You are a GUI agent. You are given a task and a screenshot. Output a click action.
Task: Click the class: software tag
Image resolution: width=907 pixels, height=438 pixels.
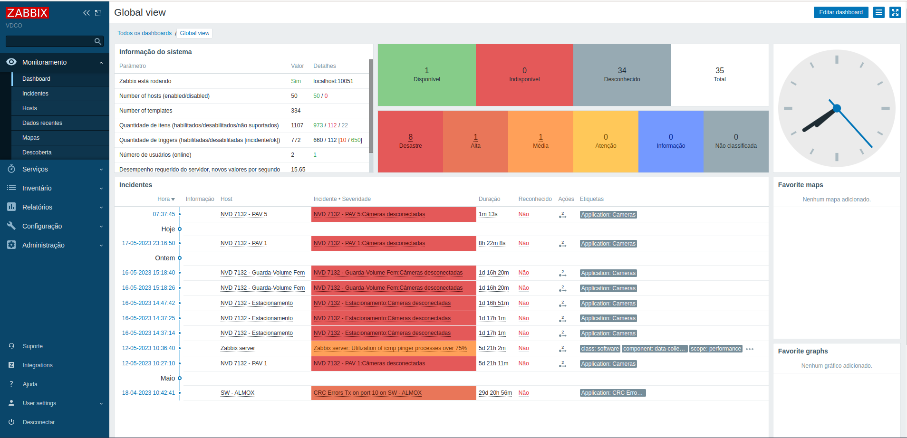(x=600, y=349)
